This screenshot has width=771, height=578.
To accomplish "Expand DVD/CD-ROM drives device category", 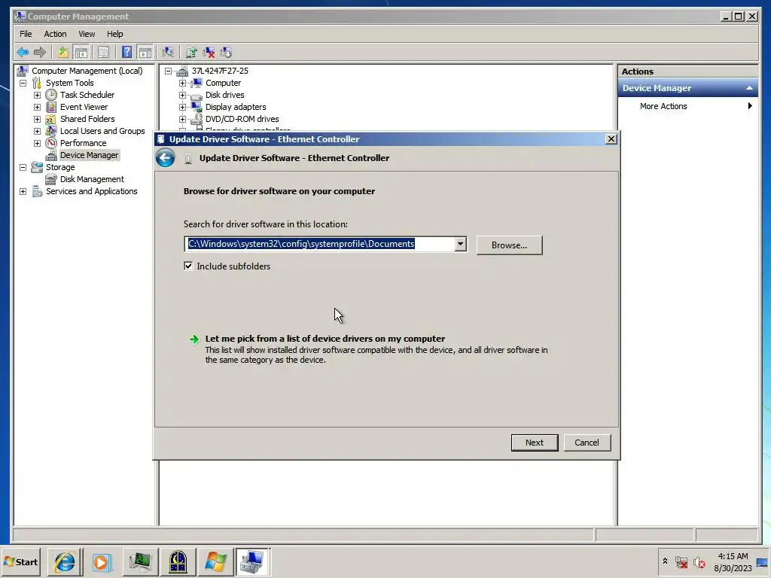I will (182, 119).
